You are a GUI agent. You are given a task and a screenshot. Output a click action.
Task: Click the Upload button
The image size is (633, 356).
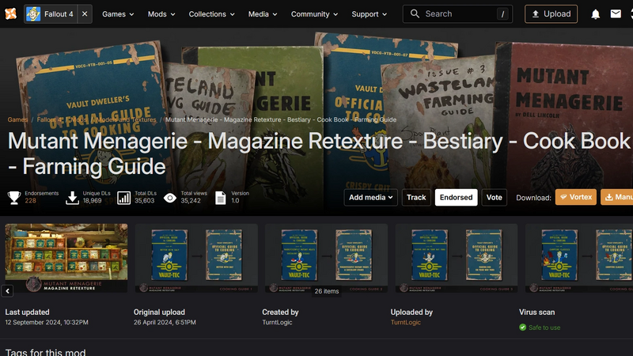(551, 14)
